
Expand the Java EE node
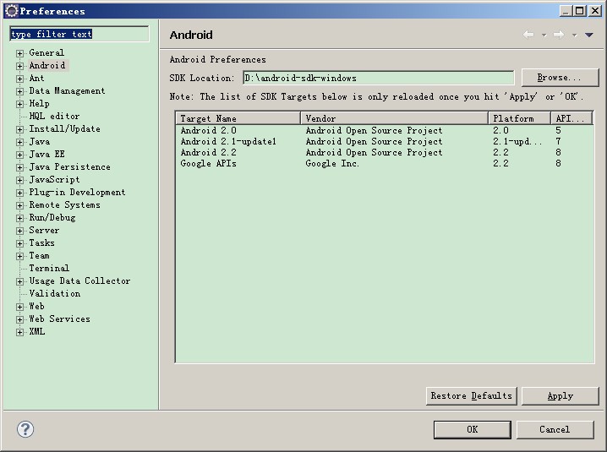tap(19, 155)
